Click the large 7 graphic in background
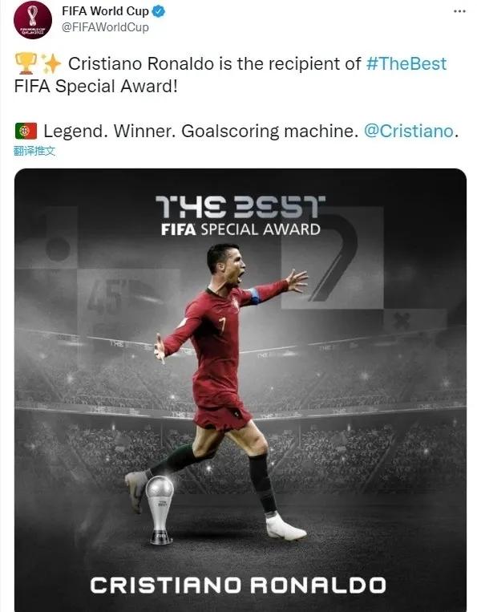This screenshot has height=612, width=477. [x=333, y=257]
